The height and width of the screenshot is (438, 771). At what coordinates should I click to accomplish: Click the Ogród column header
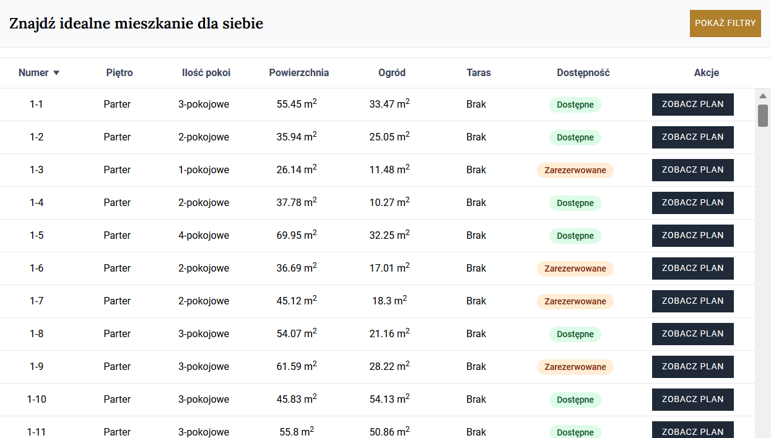tap(391, 73)
